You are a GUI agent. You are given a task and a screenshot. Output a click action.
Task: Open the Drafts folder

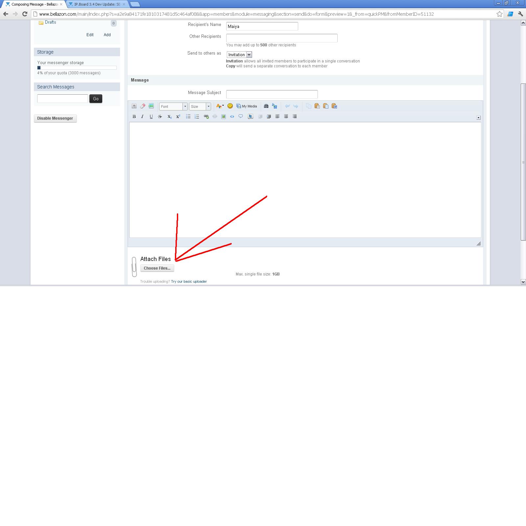pyautogui.click(x=50, y=22)
